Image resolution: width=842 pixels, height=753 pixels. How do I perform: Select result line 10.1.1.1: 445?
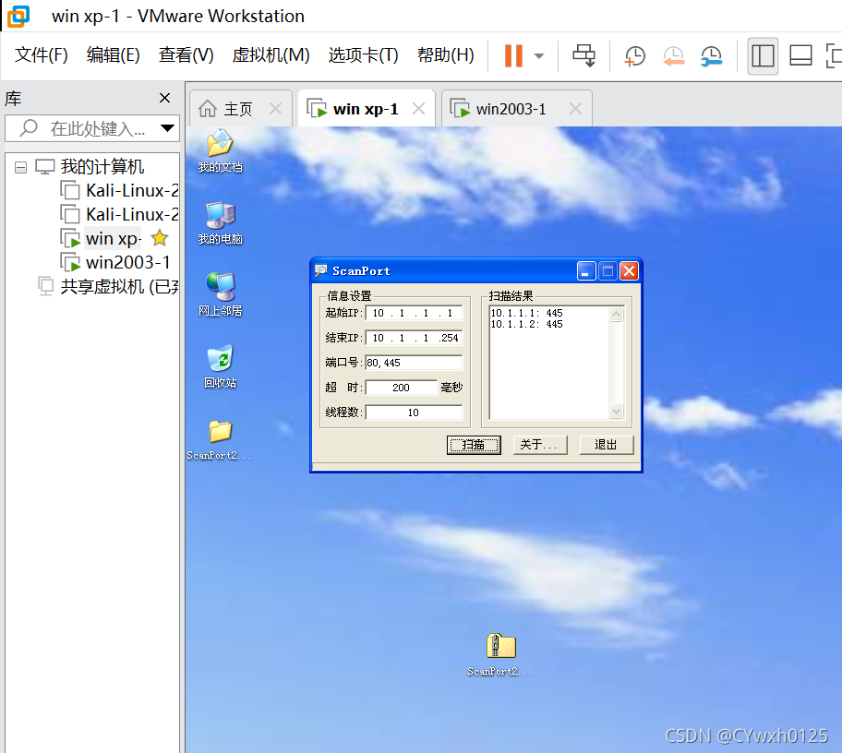tap(527, 313)
